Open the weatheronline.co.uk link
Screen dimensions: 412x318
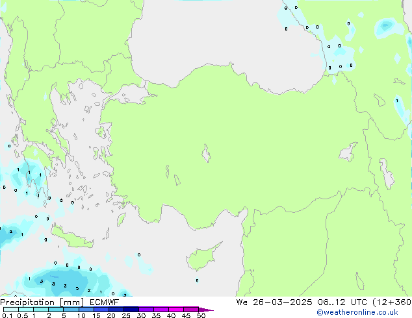(357, 312)
